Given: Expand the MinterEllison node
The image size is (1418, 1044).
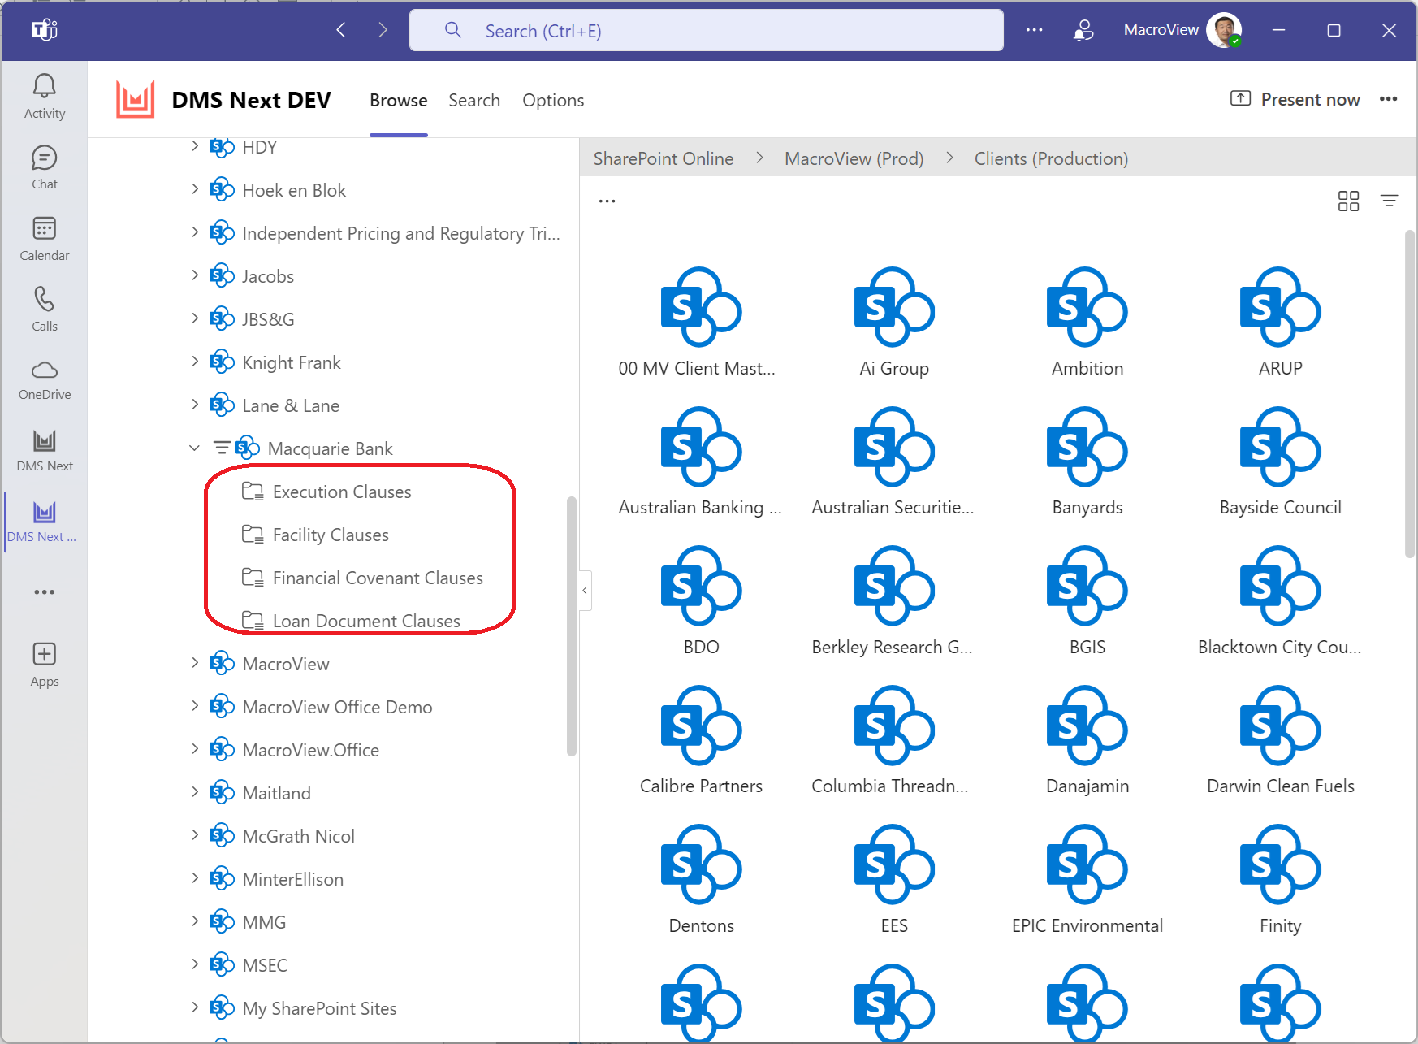Looking at the screenshot, I should (x=194, y=878).
